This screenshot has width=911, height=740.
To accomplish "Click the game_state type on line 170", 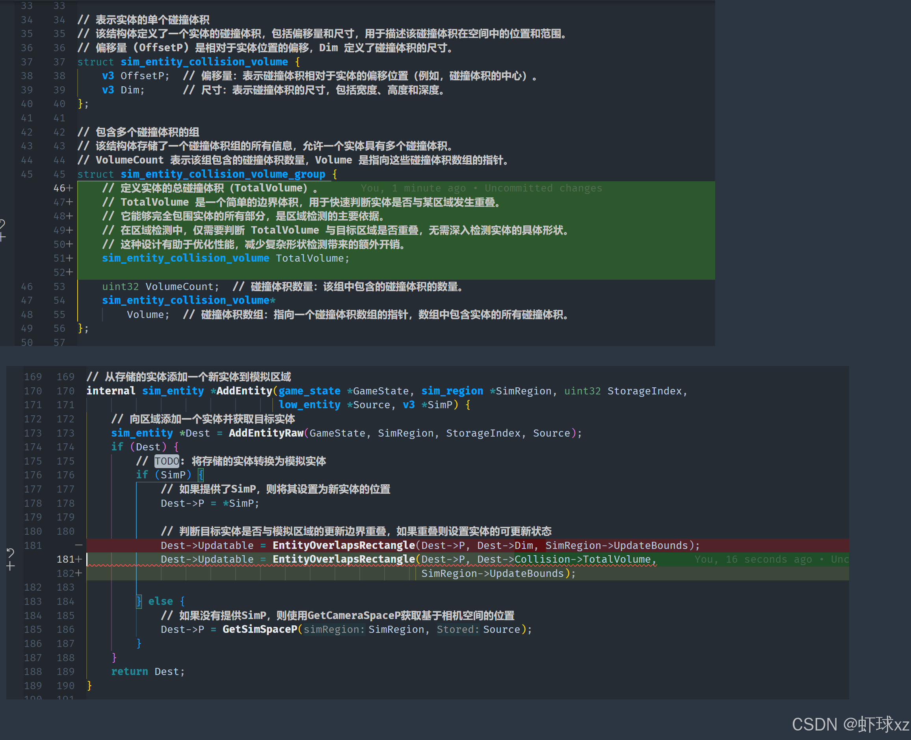I will click(309, 391).
